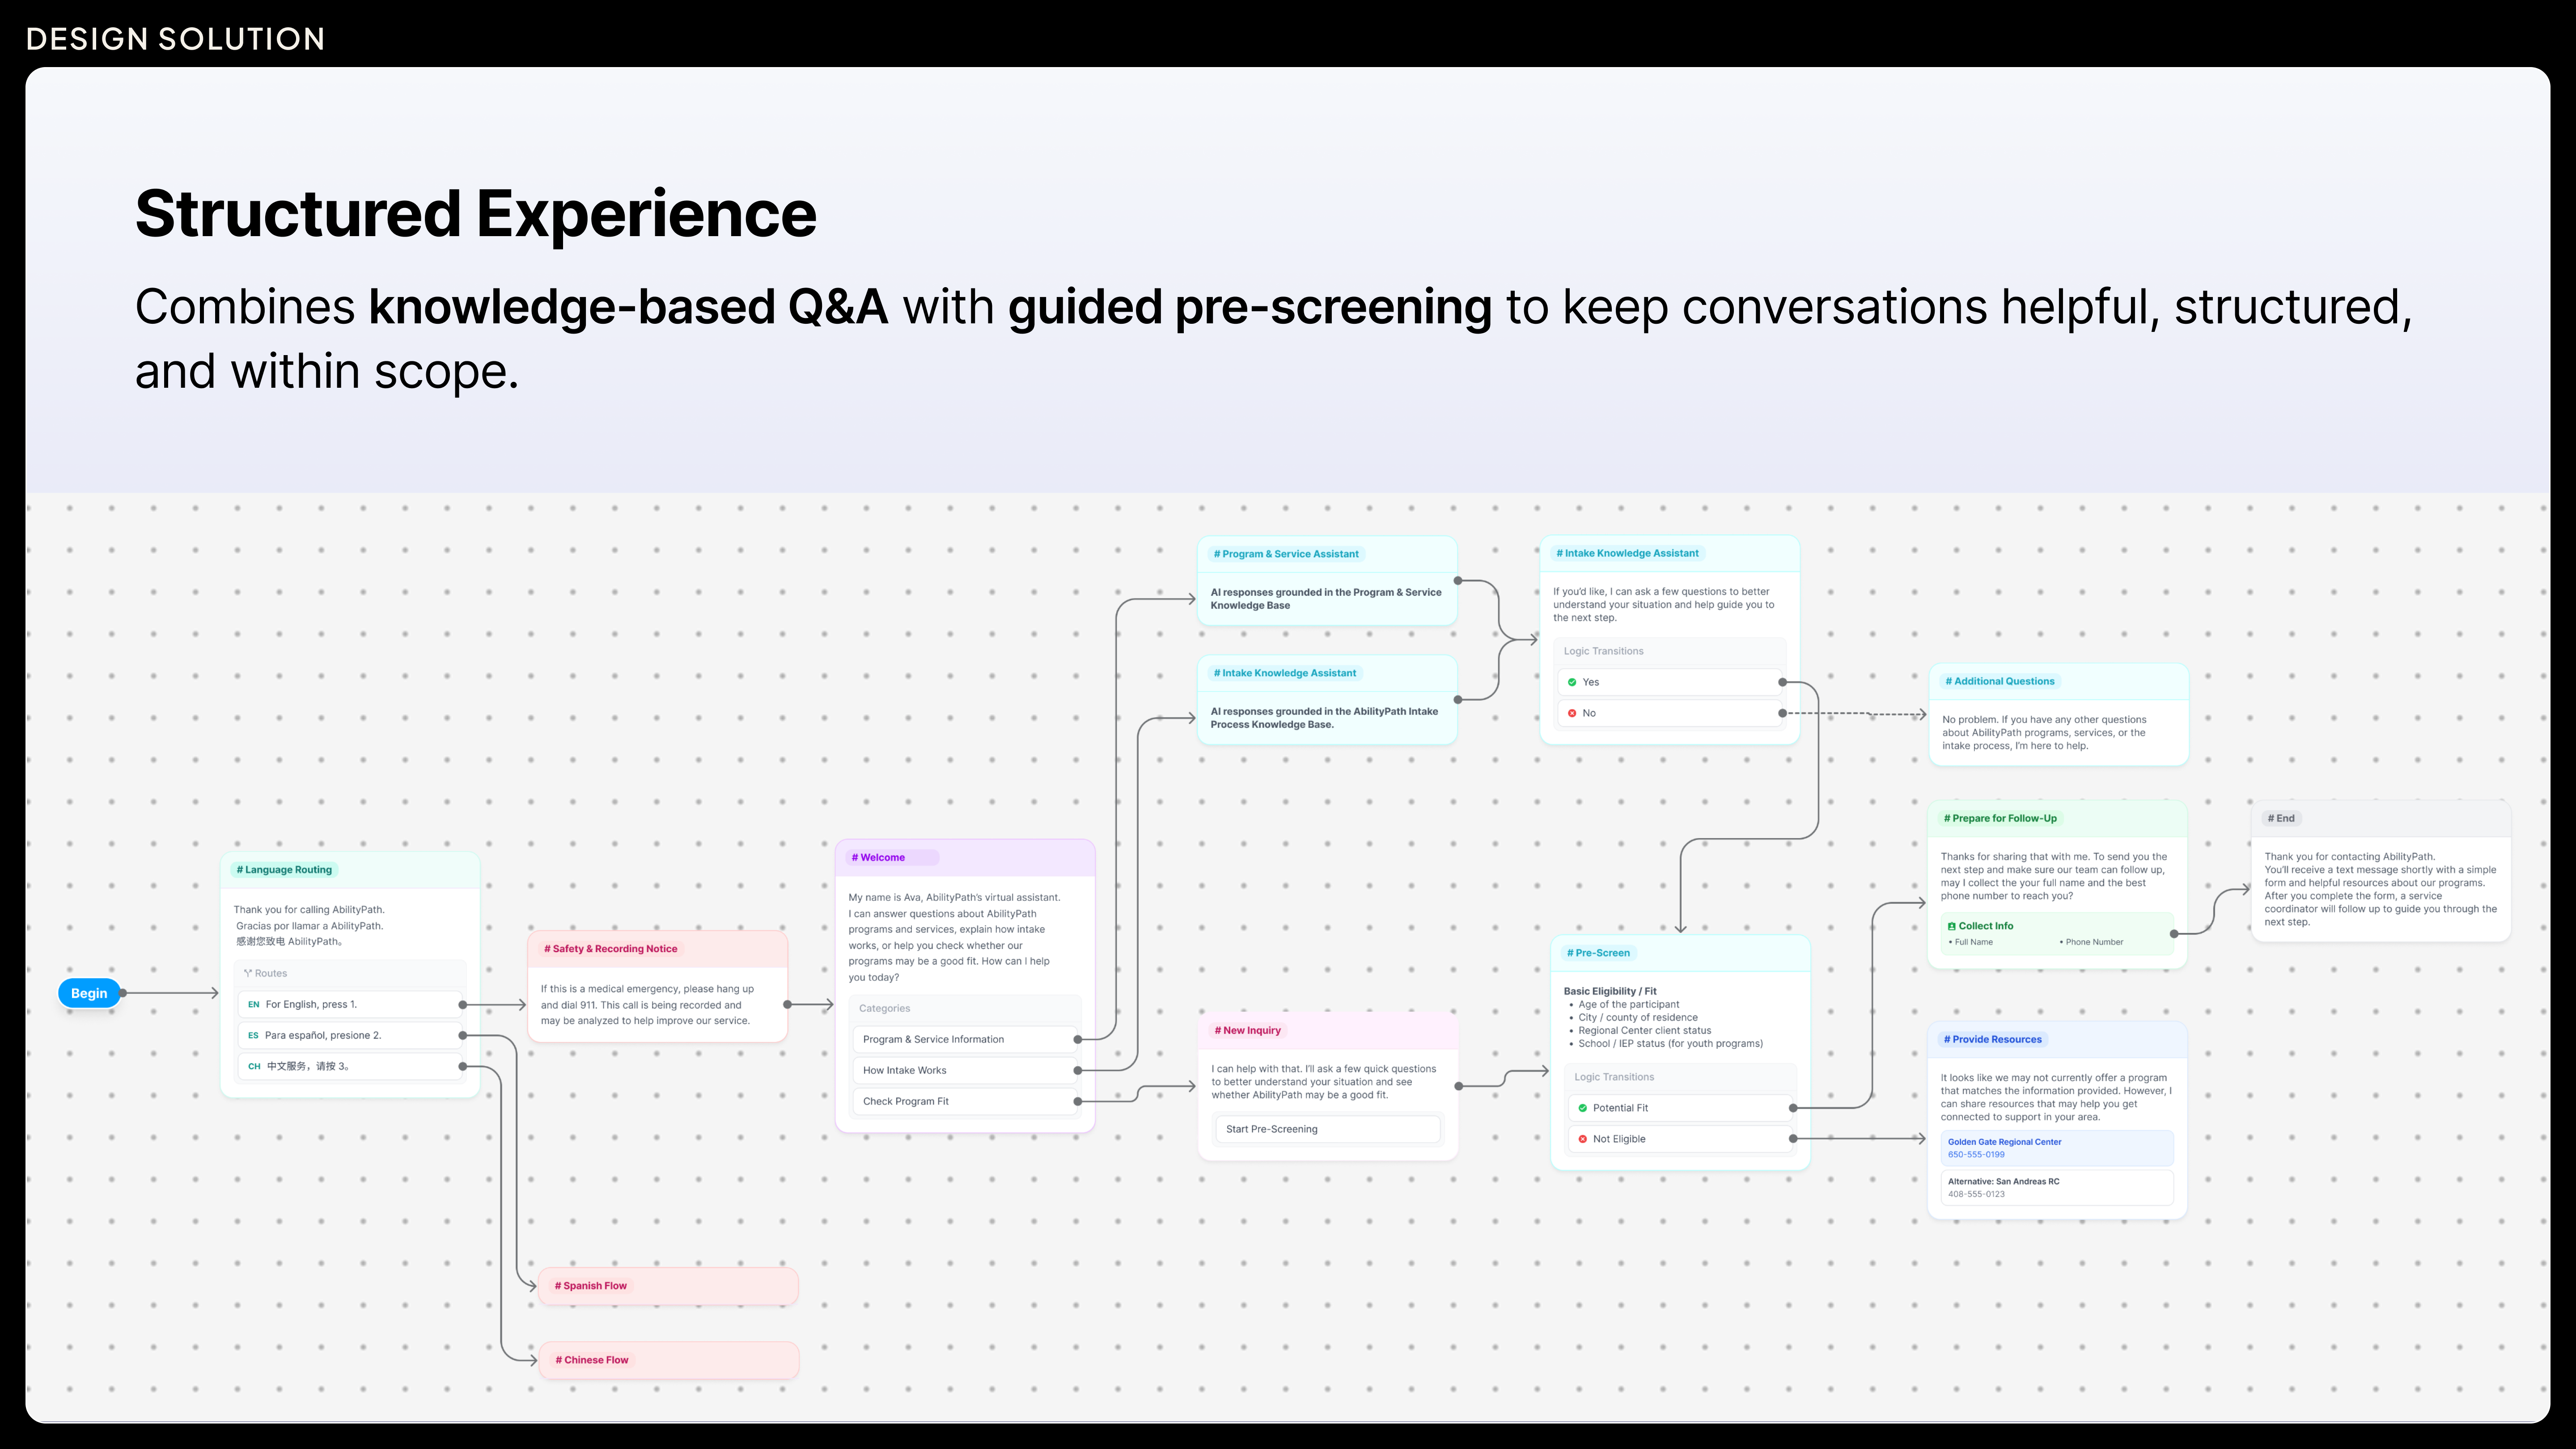Select the 'Not Eligible' transition row

point(1681,1139)
